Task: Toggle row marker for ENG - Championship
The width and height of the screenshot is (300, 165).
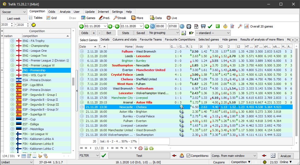Action: (x=12, y=46)
